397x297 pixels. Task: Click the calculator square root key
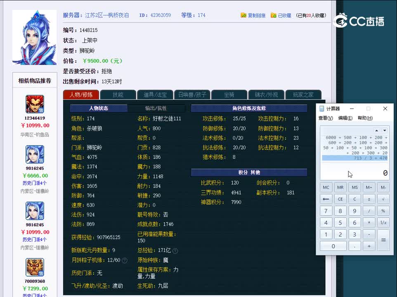pos(383,199)
